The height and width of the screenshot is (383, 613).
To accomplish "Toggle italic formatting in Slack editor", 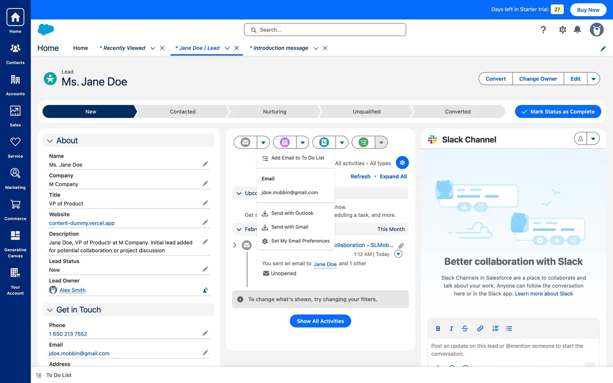I will click(x=451, y=328).
